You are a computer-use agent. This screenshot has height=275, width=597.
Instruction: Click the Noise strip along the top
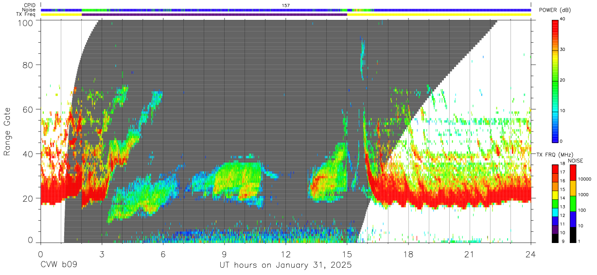tap(286, 10)
